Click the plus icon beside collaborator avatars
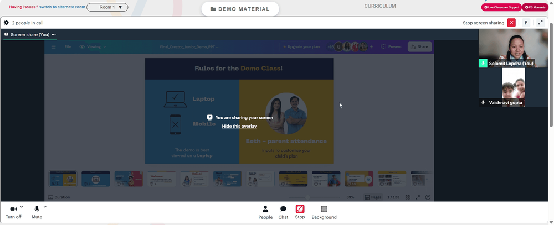Viewport: 554px width, 225px height. (x=371, y=46)
